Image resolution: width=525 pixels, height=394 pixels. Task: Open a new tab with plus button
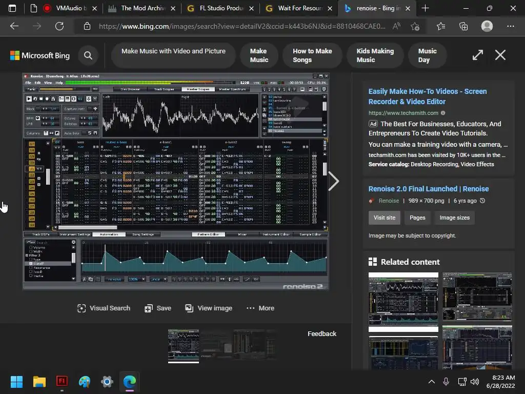tap(425, 8)
